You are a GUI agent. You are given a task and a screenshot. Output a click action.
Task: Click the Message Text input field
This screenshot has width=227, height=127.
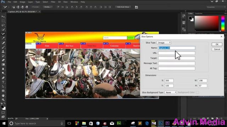tap(177, 63)
